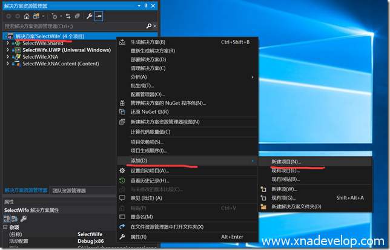This screenshot has width=390, height=250.
Task: Select the SelectWife.UWP (Universal Windows) project
Action: [x=67, y=50]
